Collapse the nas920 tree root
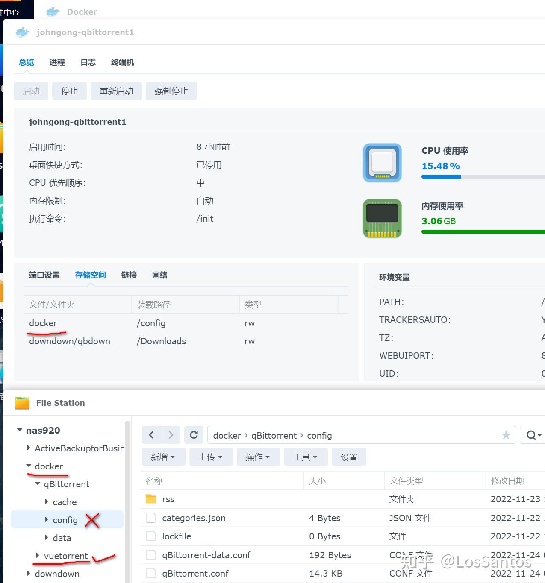Screen dimensions: 545x583 click(19, 430)
